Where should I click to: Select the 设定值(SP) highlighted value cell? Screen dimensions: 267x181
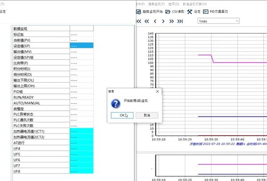(81, 46)
